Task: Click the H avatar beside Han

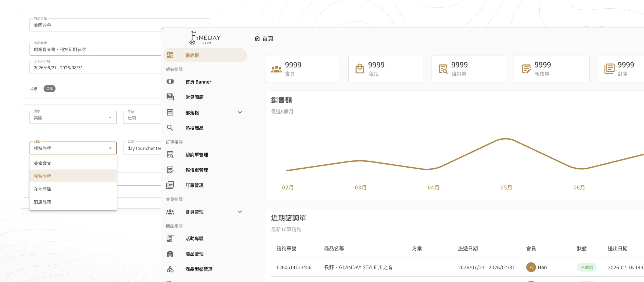Action: [x=531, y=267]
